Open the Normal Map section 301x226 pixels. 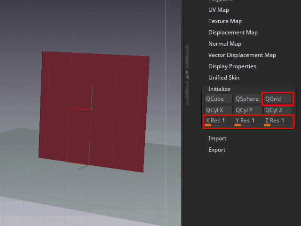(224, 44)
